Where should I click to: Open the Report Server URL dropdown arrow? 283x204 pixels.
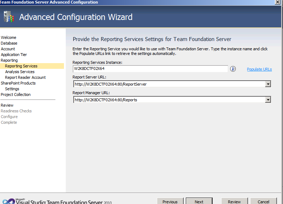[x=268, y=84]
